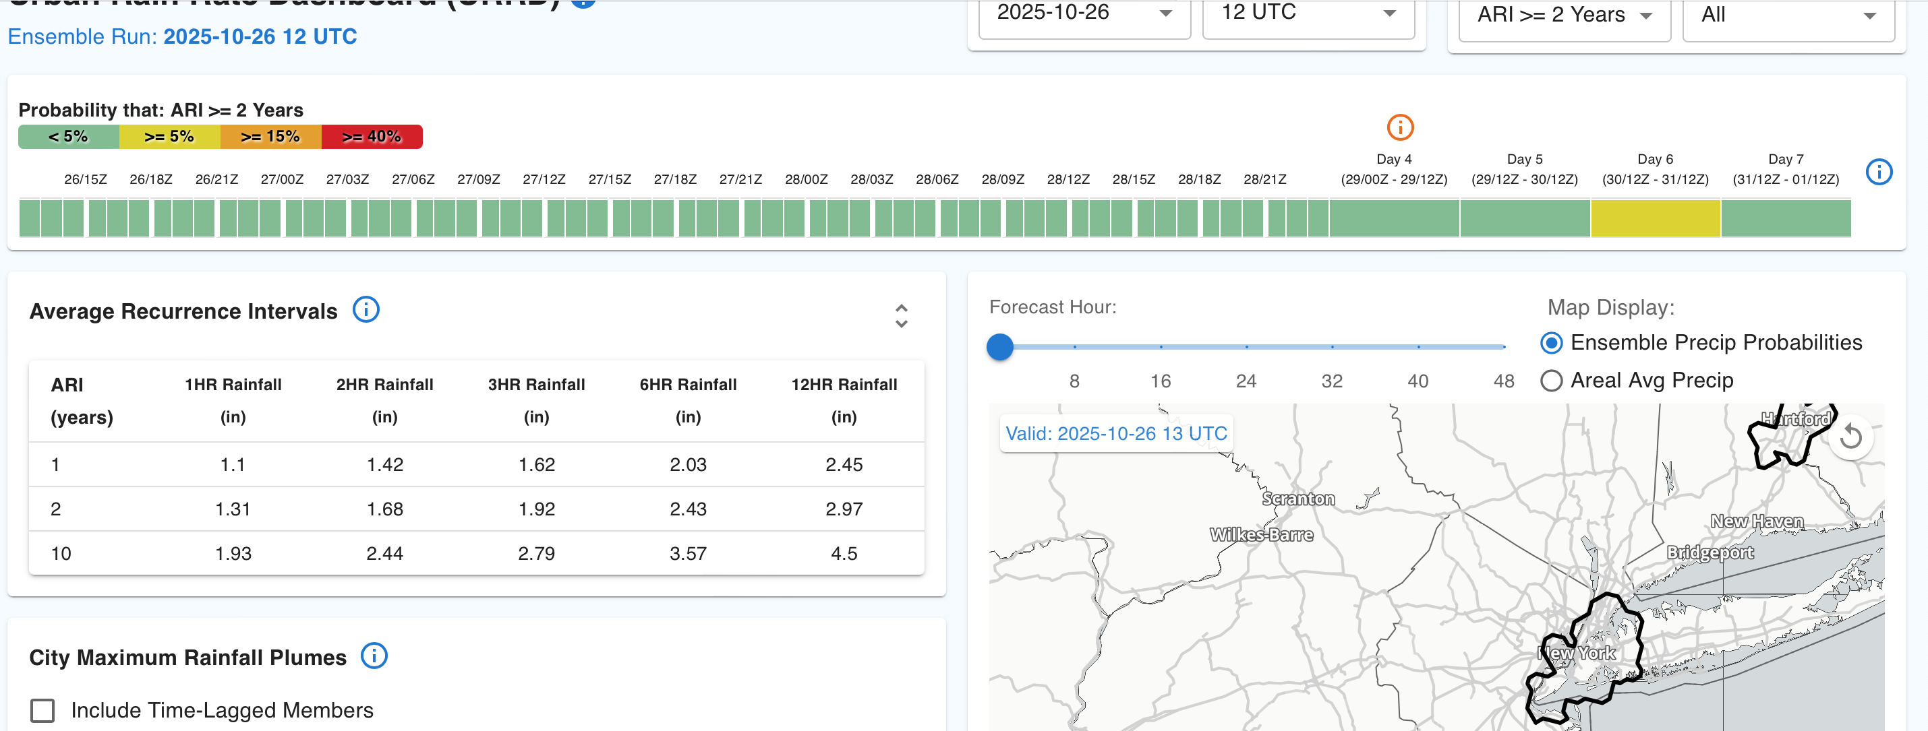This screenshot has width=1928, height=731.
Task: Select Ensemble Precip Probabilities radio button
Action: pos(1552,343)
